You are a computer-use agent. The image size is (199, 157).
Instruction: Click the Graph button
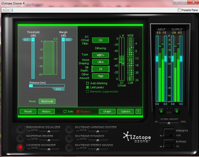(x=107, y=111)
